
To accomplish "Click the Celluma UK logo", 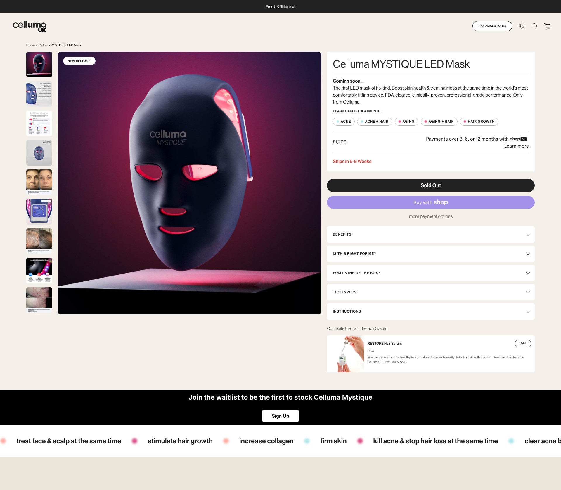I will (x=30, y=26).
